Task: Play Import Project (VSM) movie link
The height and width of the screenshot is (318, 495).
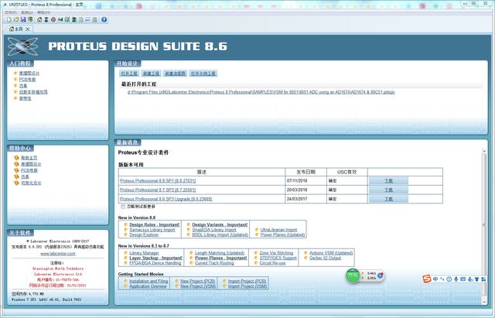Action: (247, 286)
